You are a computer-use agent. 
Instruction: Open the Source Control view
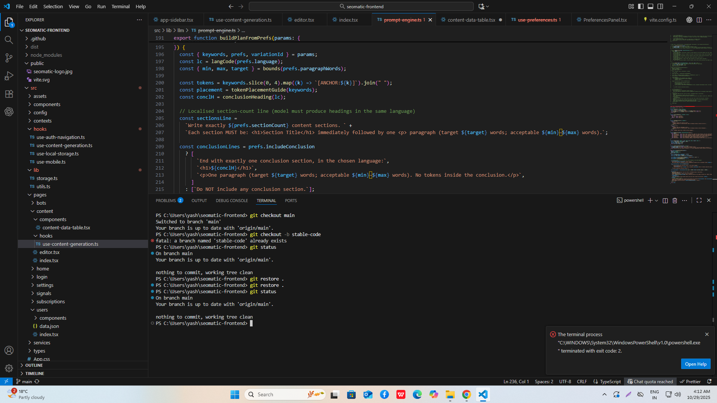point(9,58)
